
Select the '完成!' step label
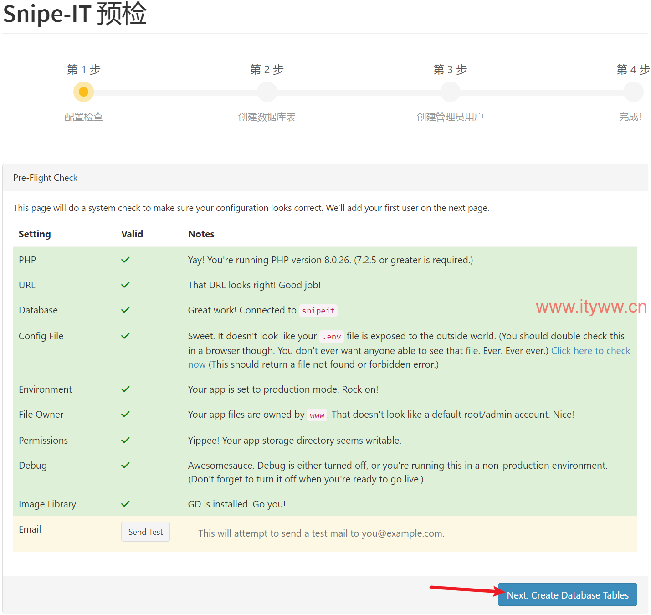(630, 117)
